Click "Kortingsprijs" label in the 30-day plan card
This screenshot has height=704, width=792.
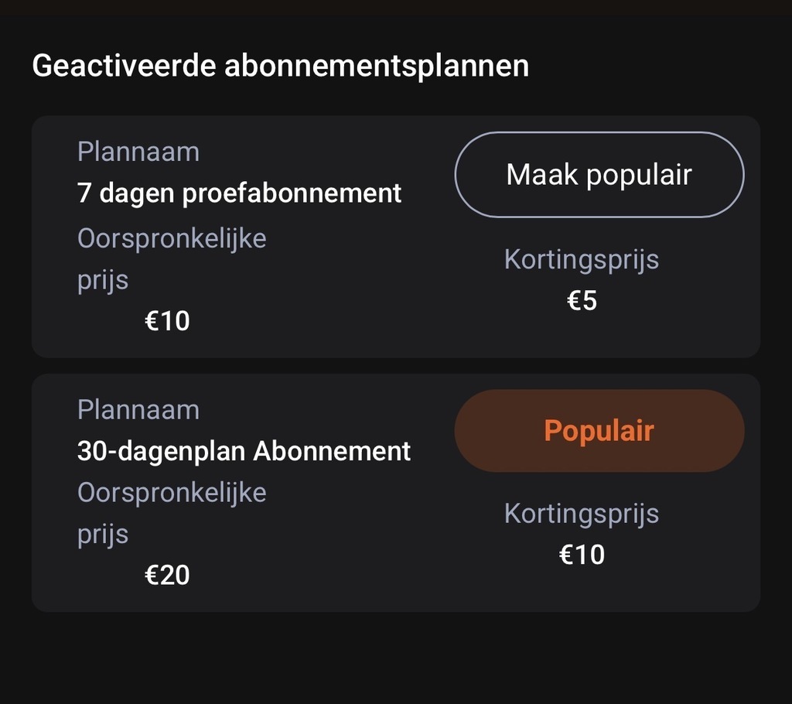coord(581,514)
